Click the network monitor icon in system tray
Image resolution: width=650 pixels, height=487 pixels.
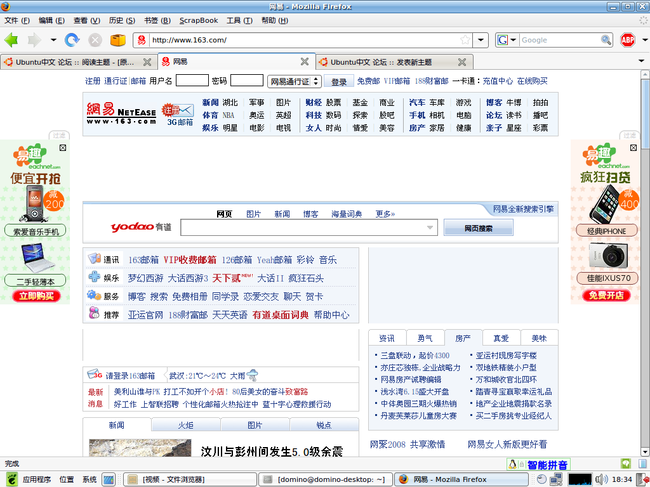[x=556, y=479]
